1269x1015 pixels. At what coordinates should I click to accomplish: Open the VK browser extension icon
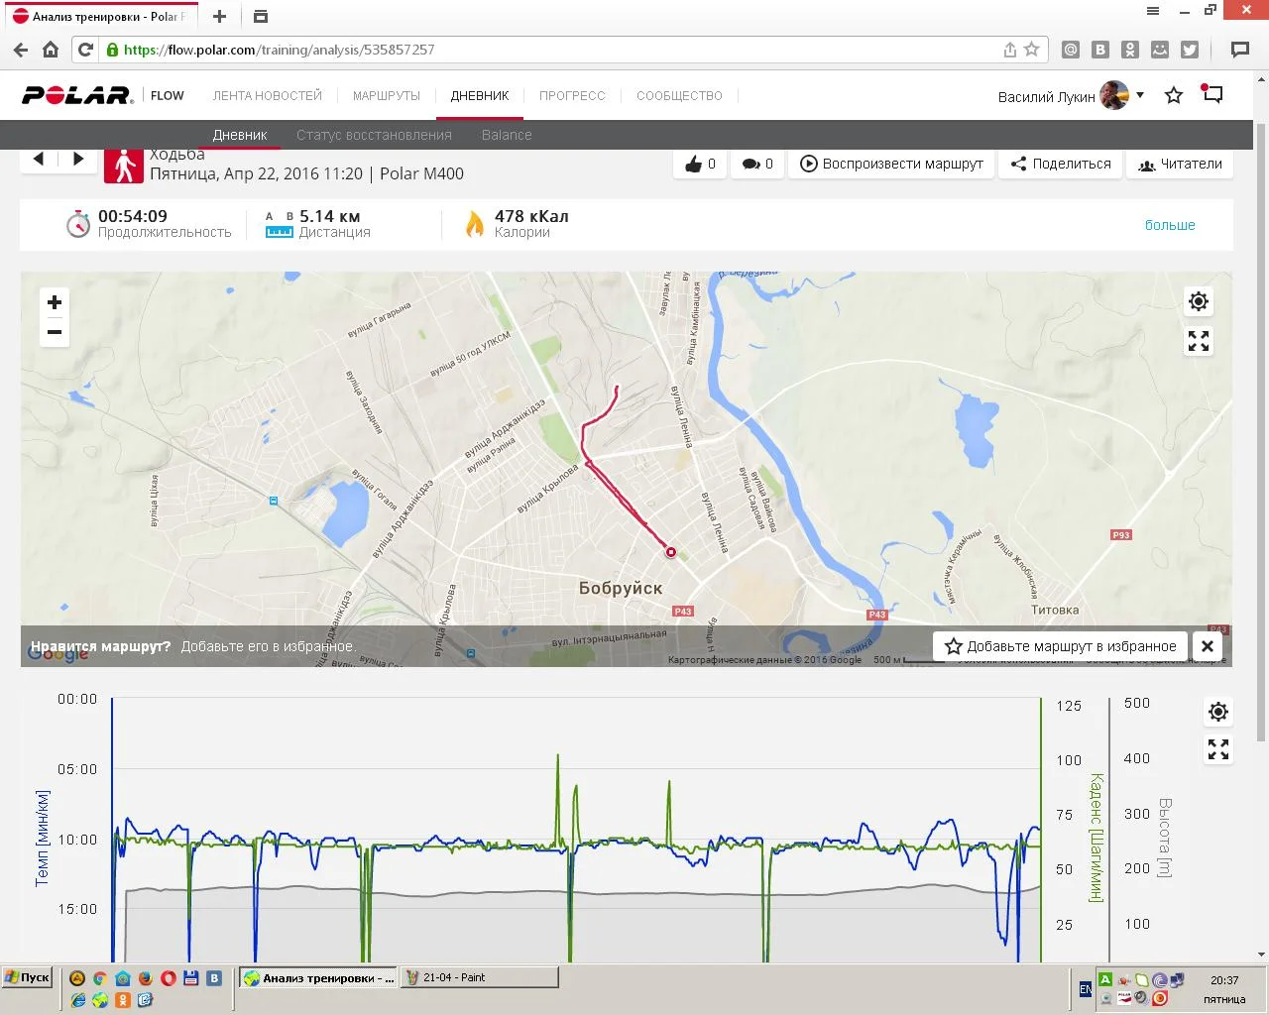(x=1100, y=50)
